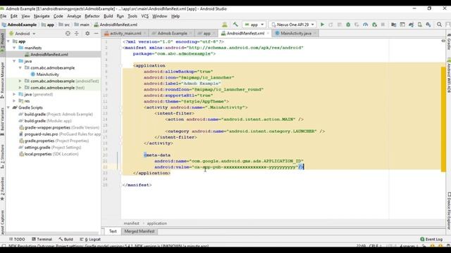
Task: Open the Merged Manifest bottom tab
Action: pos(140,231)
